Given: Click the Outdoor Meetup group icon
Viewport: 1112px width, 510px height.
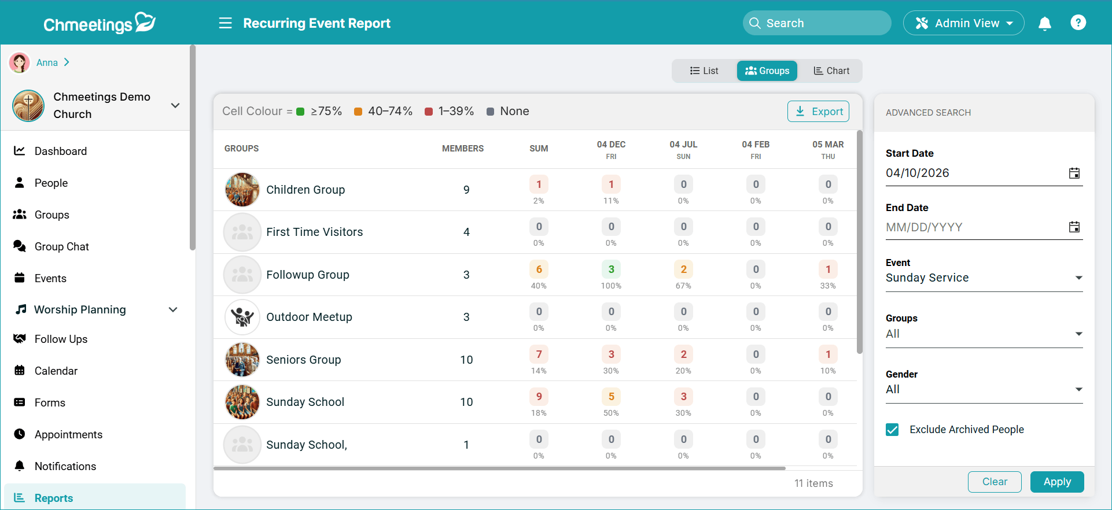Looking at the screenshot, I should [242, 317].
